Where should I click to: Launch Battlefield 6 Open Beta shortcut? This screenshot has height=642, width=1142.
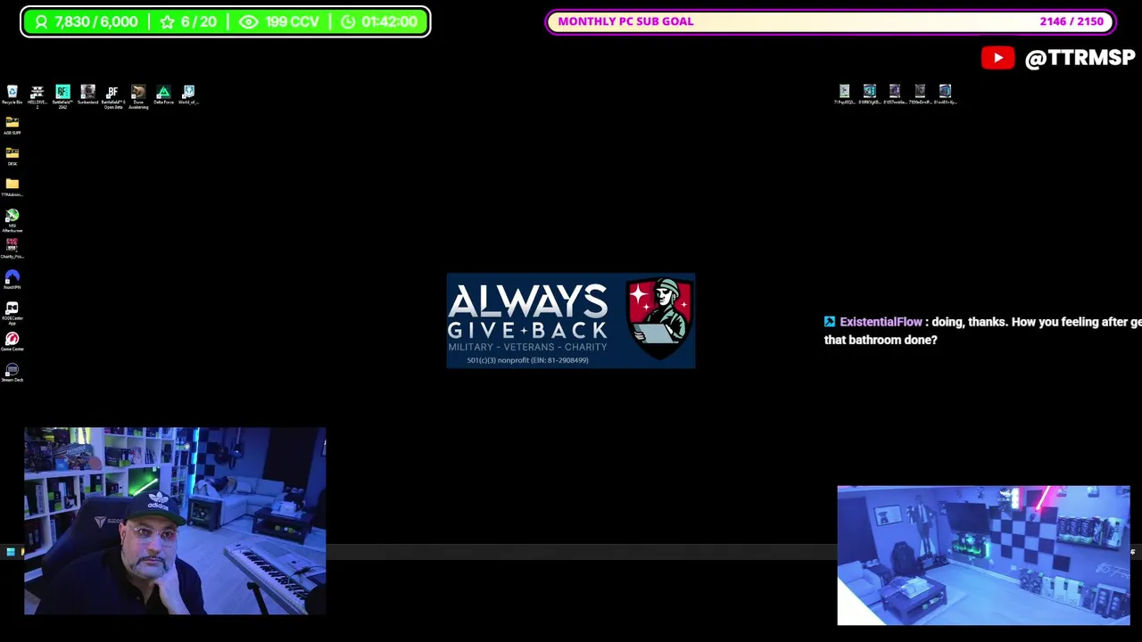112,95
